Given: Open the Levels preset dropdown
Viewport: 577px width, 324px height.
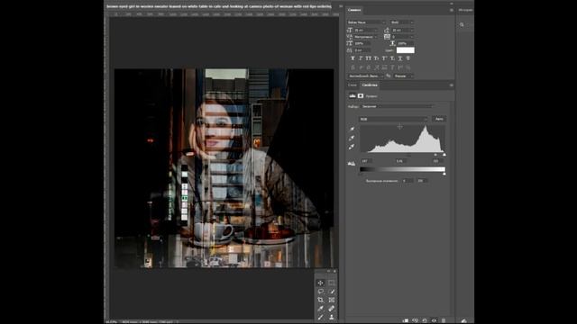Looking at the screenshot, I should click(x=397, y=106).
